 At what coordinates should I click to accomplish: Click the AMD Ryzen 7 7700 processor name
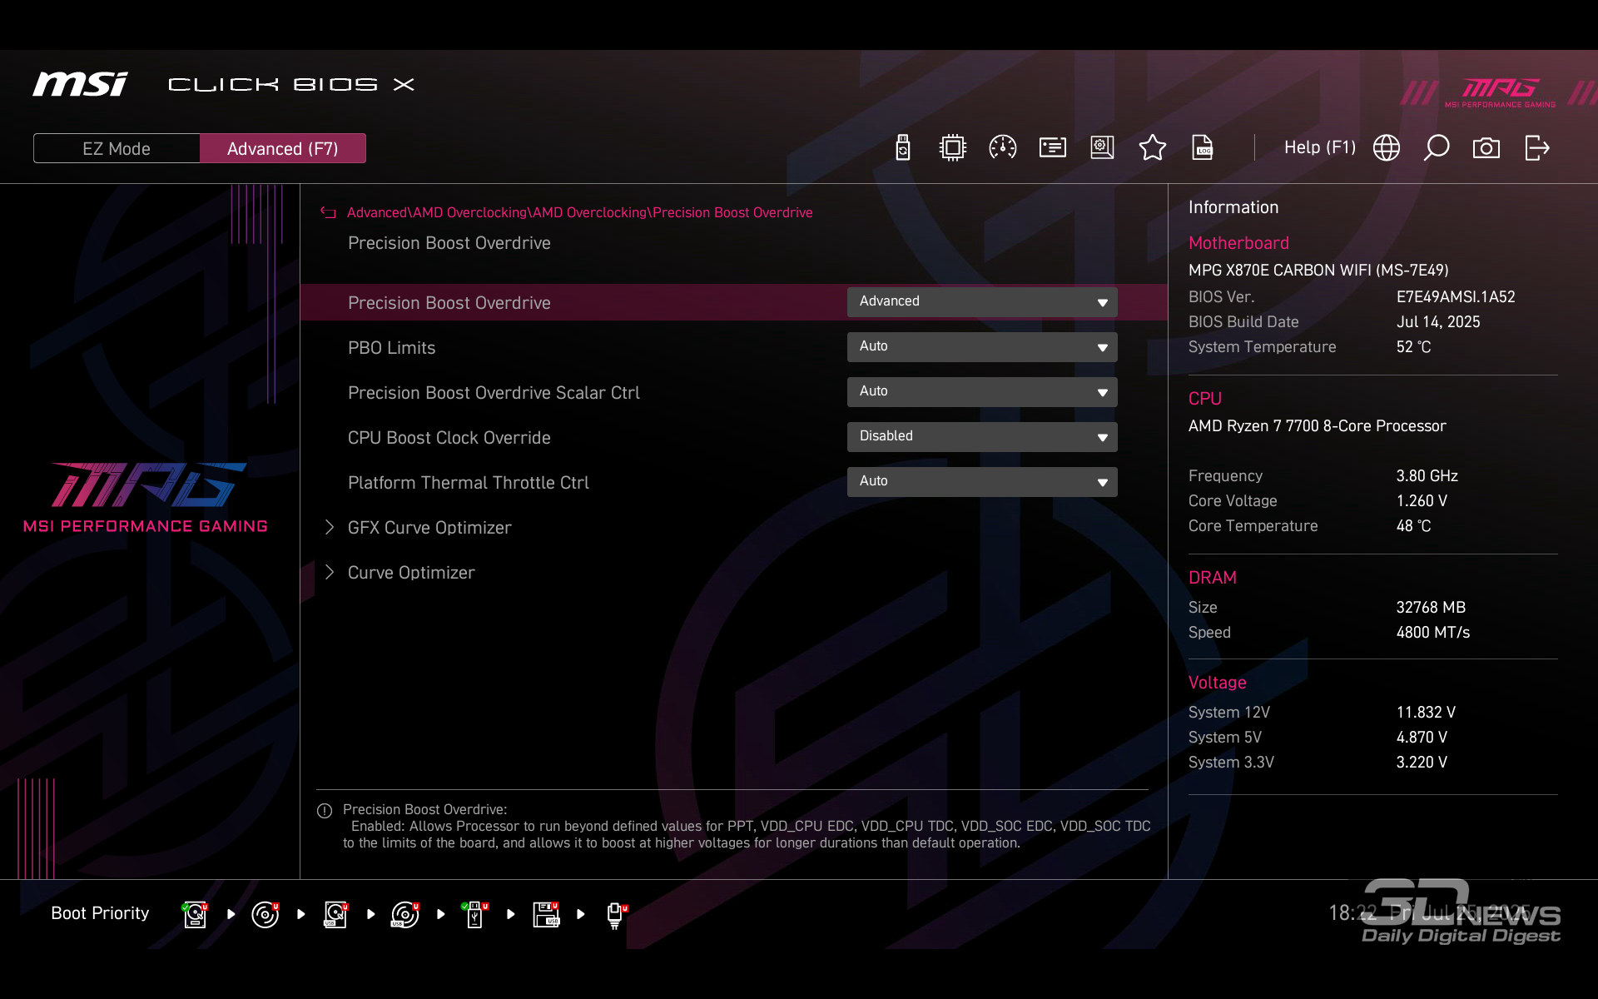pyautogui.click(x=1318, y=426)
